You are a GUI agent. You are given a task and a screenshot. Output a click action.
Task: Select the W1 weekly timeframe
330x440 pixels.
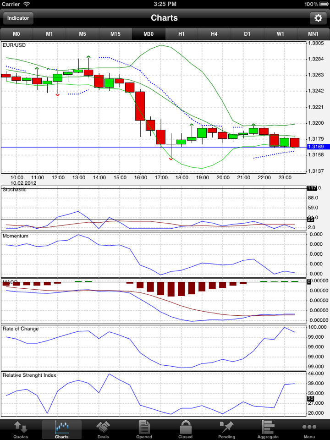280,34
